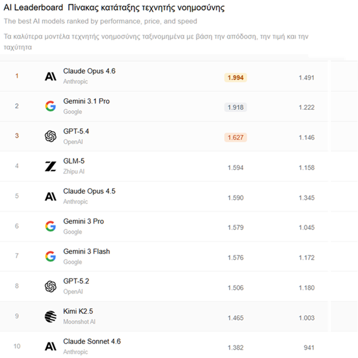This screenshot has height=358, width=358.
Task: Click the Moonshot AI logo beside Kimi K2.5
Action: click(x=50, y=316)
